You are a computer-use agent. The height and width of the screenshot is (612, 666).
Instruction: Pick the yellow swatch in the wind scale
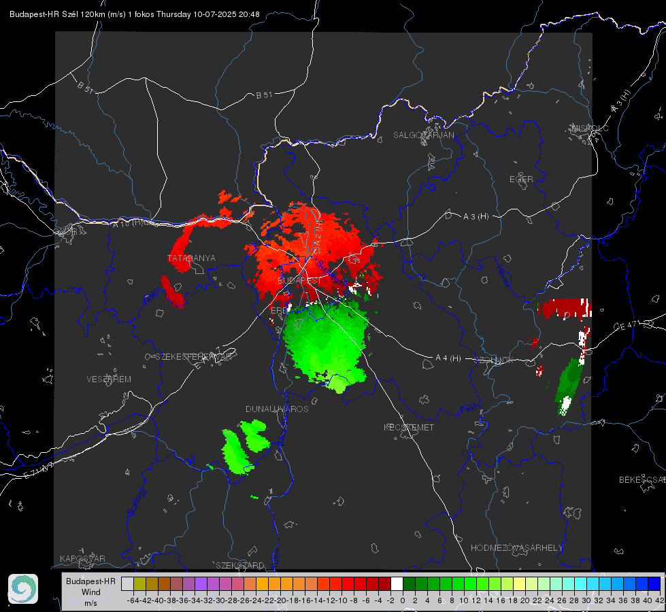[x=519, y=583]
